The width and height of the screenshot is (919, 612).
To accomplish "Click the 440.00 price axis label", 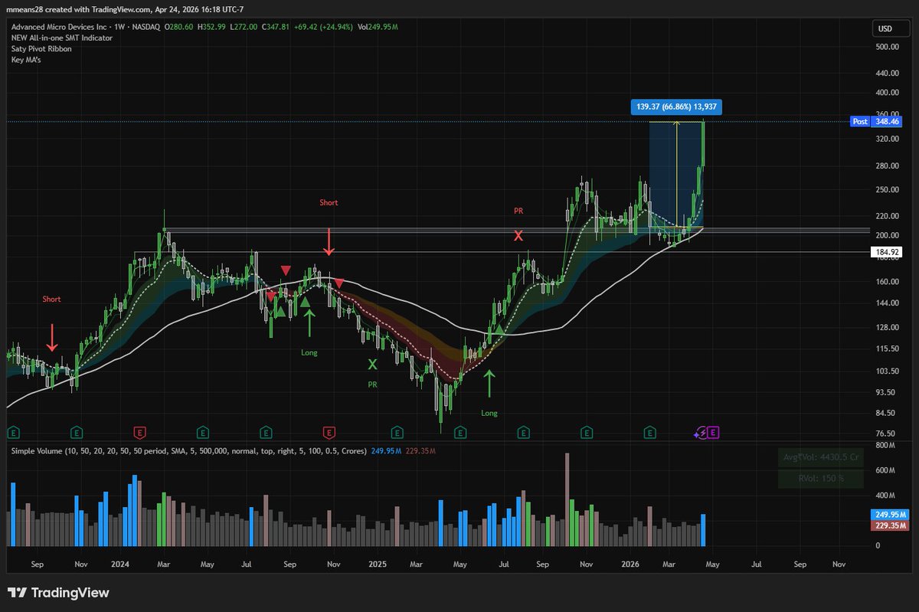I will 887,74.
